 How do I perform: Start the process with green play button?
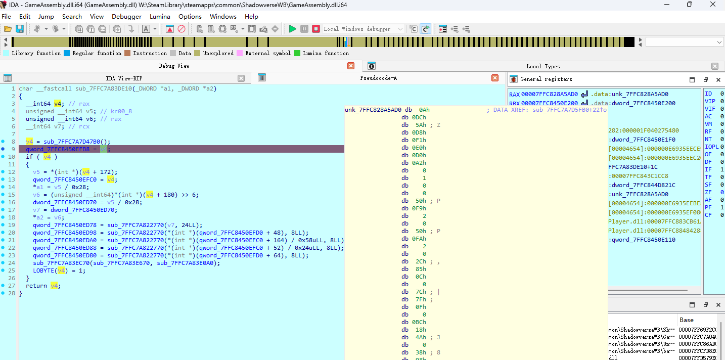[293, 29]
